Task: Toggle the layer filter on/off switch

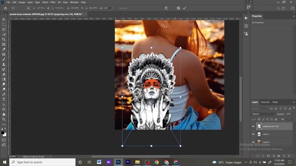Action: (x=294, y=108)
